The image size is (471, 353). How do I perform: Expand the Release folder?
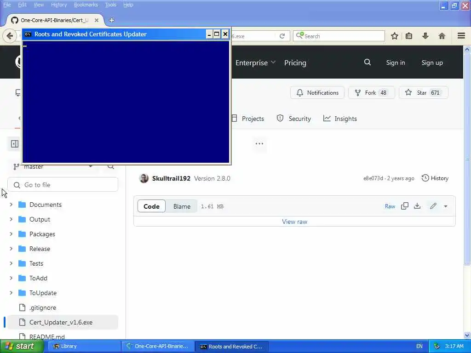point(11,249)
